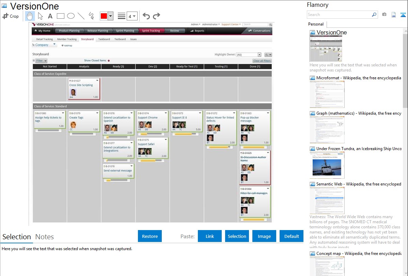Open the Review menu item
The height and width of the screenshot is (276, 408).
coord(174,31)
